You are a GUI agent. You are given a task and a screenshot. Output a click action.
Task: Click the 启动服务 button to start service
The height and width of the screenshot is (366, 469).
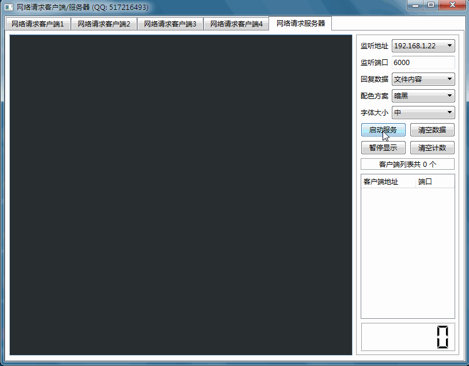point(383,130)
